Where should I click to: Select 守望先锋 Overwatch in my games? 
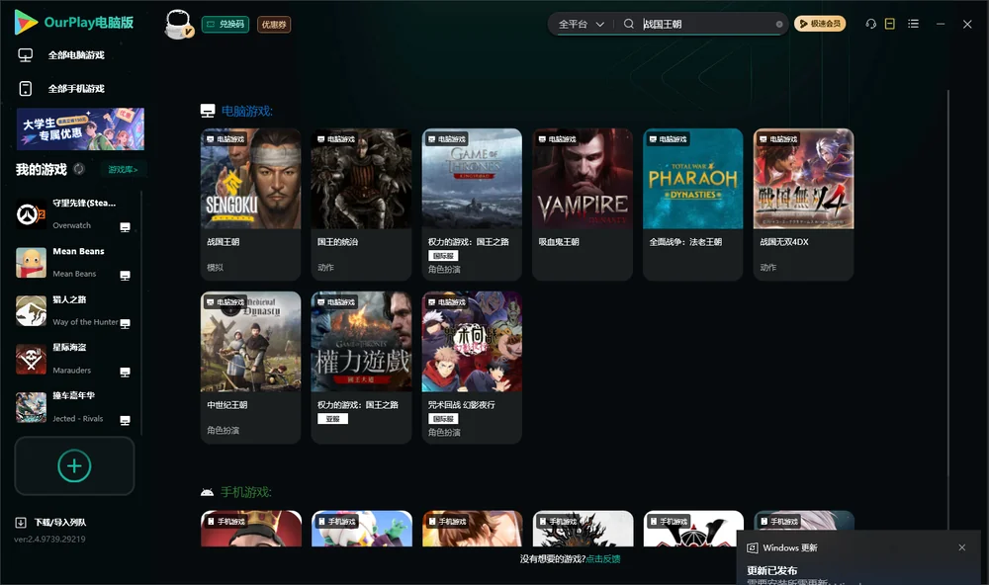click(x=75, y=214)
